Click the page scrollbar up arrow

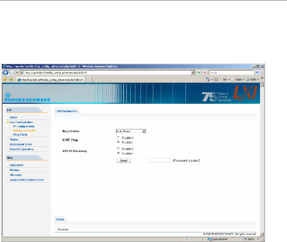coord(262,85)
